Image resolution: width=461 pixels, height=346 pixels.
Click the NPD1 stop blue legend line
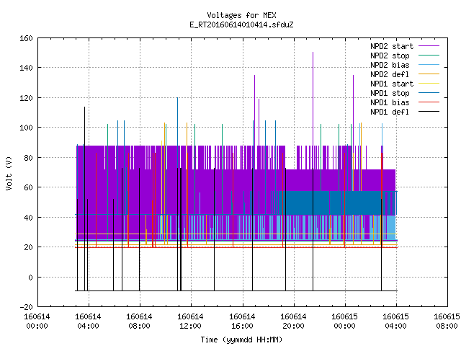(x=429, y=93)
